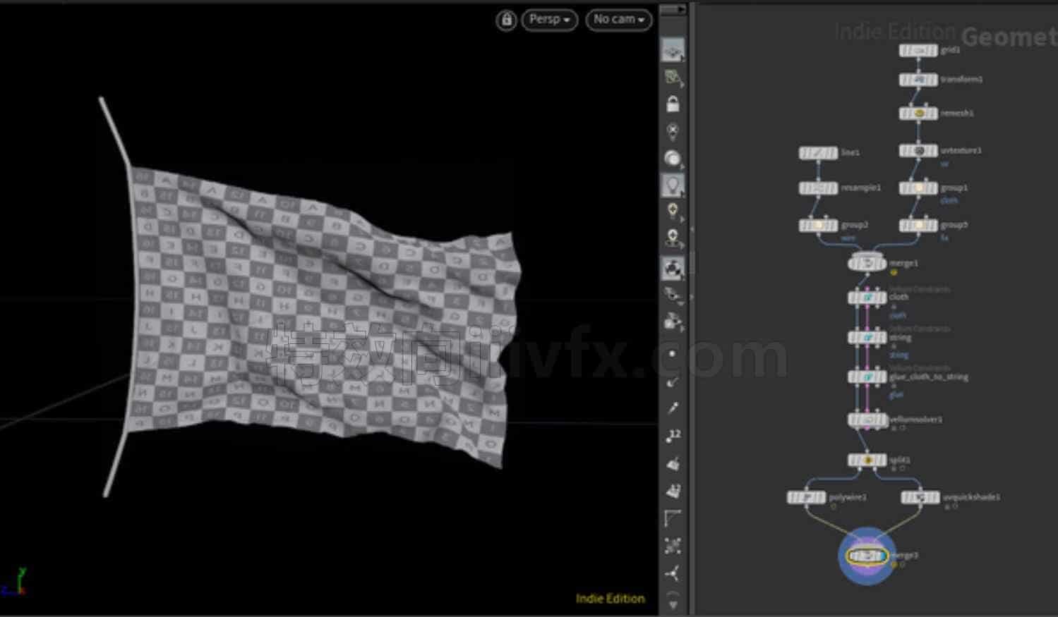Toggle the viewport camera lock icon

click(506, 20)
